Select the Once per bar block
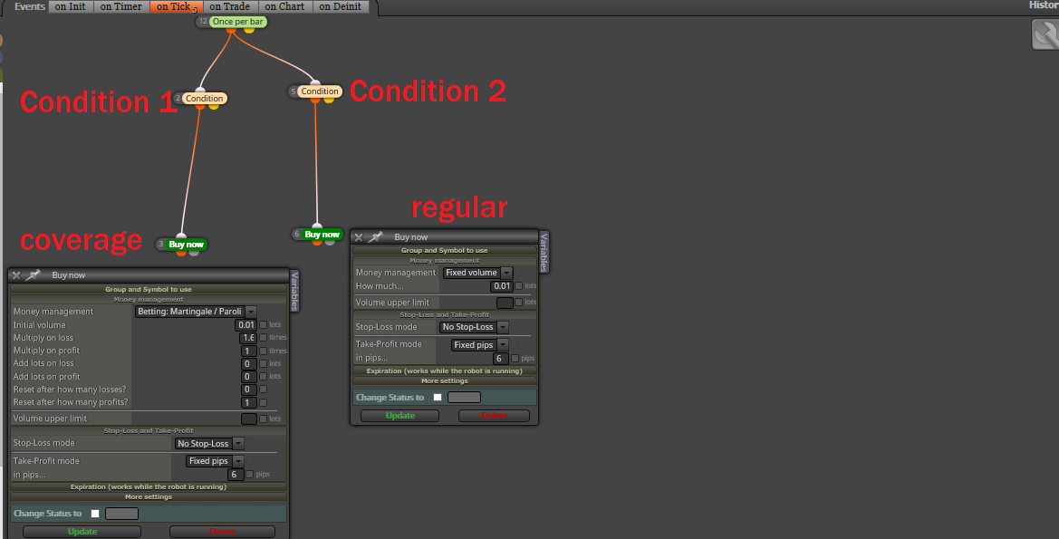The width and height of the screenshot is (1059, 539). click(x=237, y=22)
